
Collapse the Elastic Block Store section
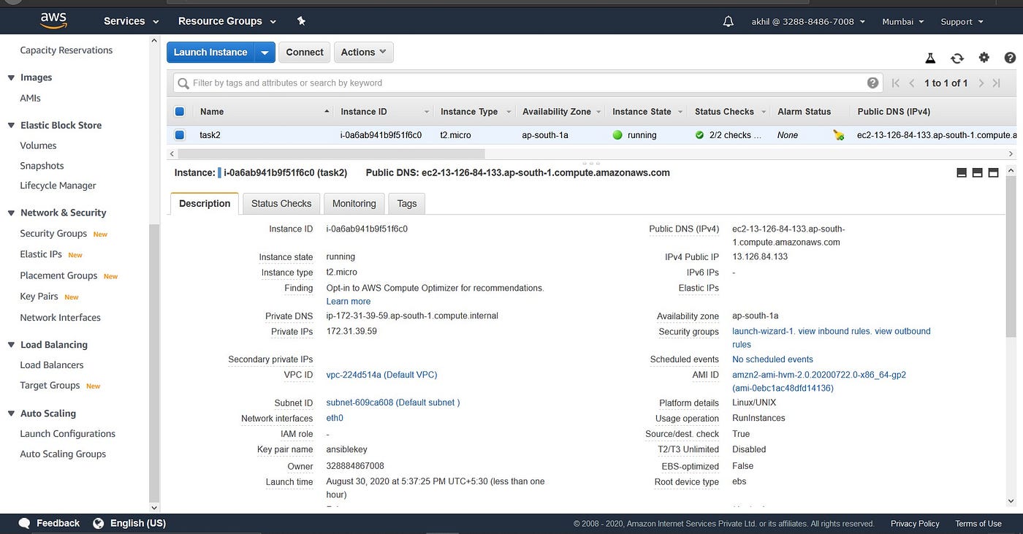pos(11,126)
